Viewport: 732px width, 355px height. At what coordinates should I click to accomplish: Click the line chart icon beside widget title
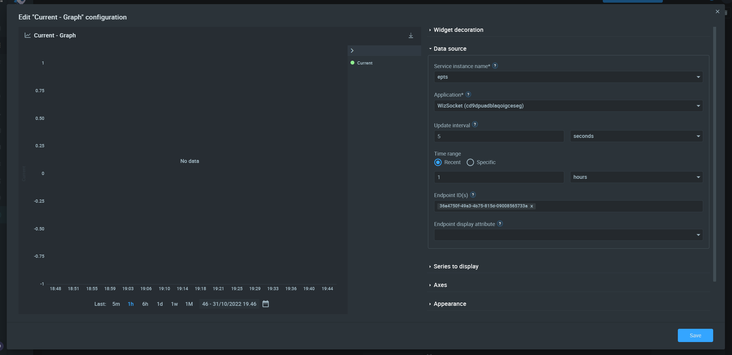click(28, 35)
